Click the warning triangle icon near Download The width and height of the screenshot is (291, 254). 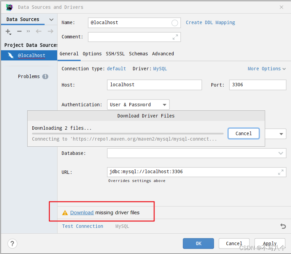click(x=65, y=213)
